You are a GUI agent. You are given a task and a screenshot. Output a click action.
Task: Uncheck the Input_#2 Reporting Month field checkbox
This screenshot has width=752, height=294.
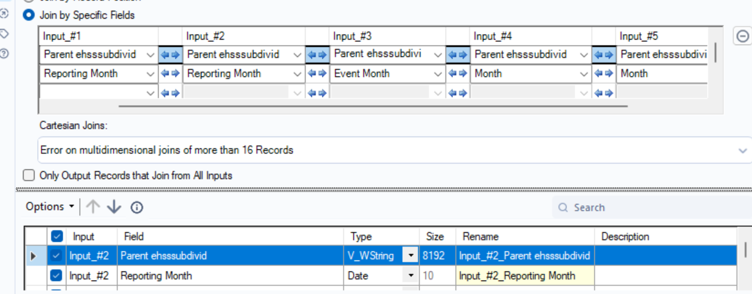coord(57,276)
